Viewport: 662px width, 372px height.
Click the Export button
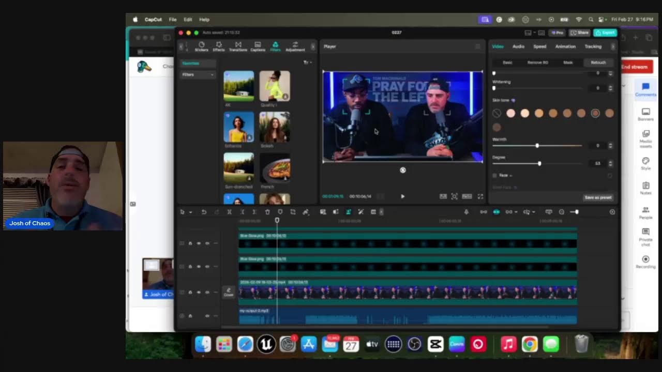(605, 33)
